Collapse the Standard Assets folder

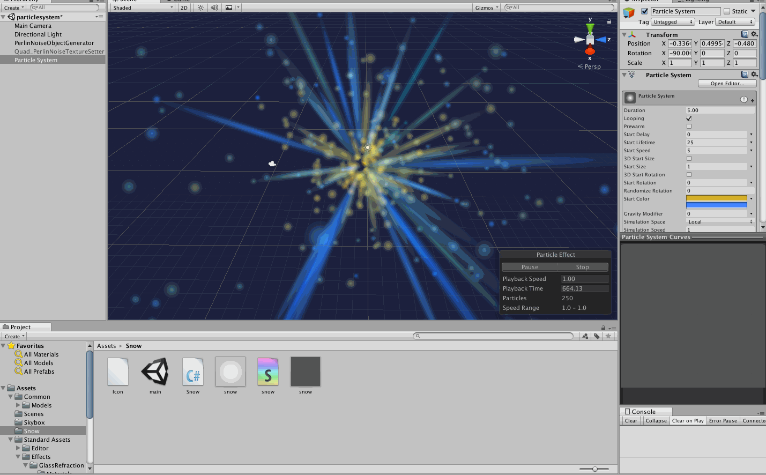[x=11, y=440]
